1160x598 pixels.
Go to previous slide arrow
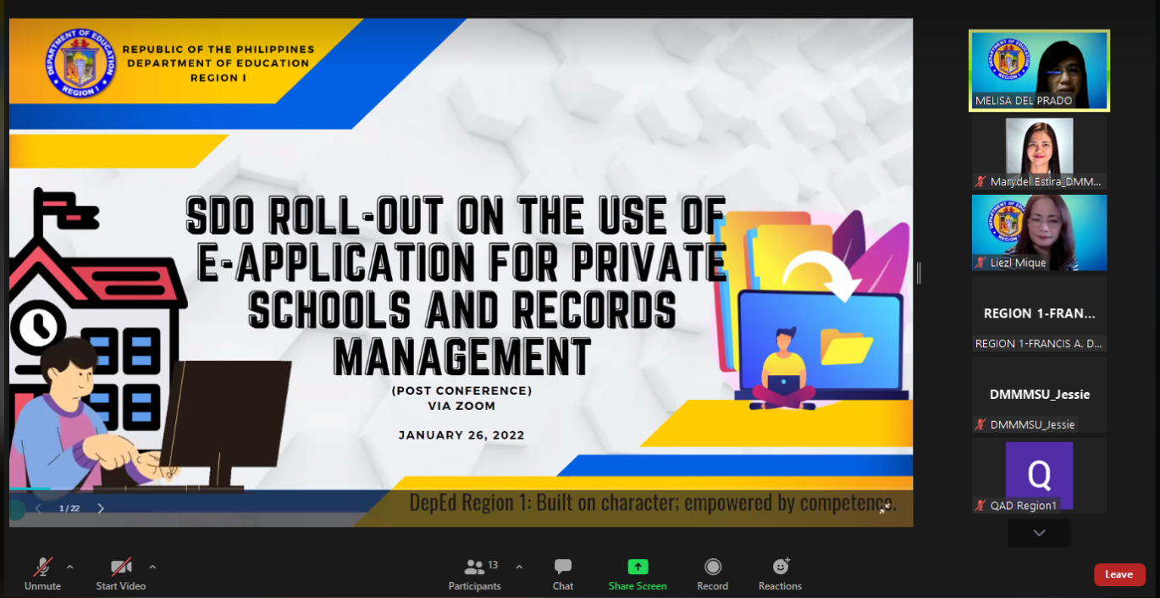(38, 508)
